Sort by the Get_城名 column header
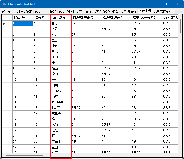 pos(60,17)
